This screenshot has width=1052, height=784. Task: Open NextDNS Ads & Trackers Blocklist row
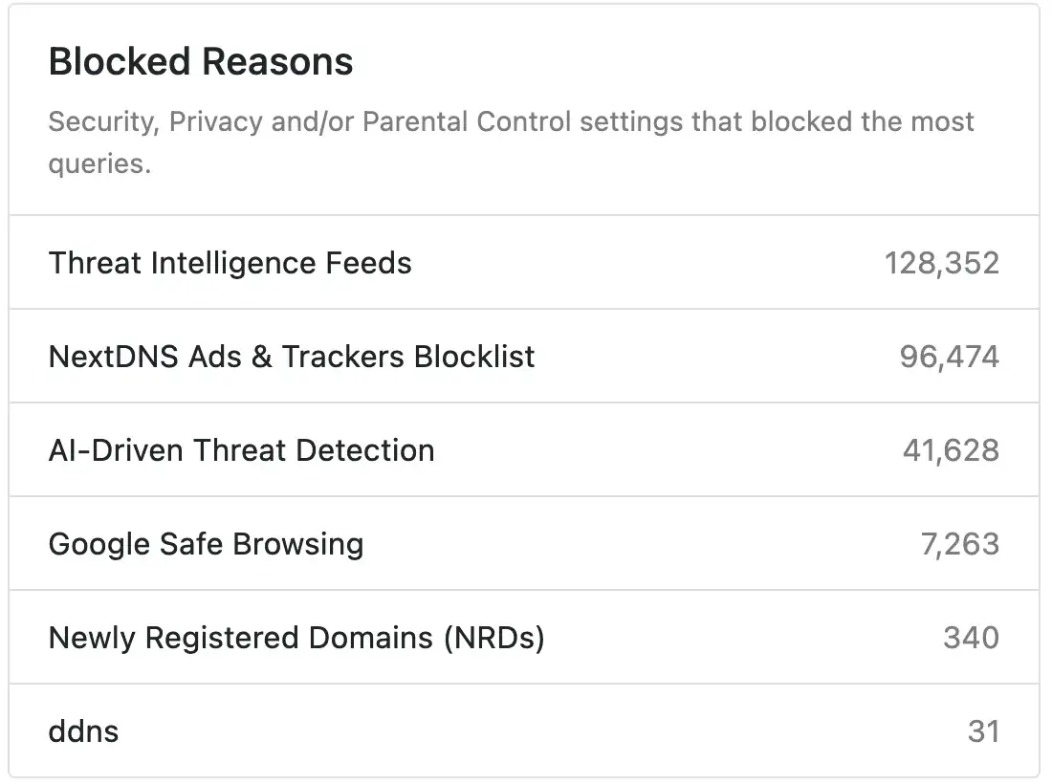pos(292,357)
